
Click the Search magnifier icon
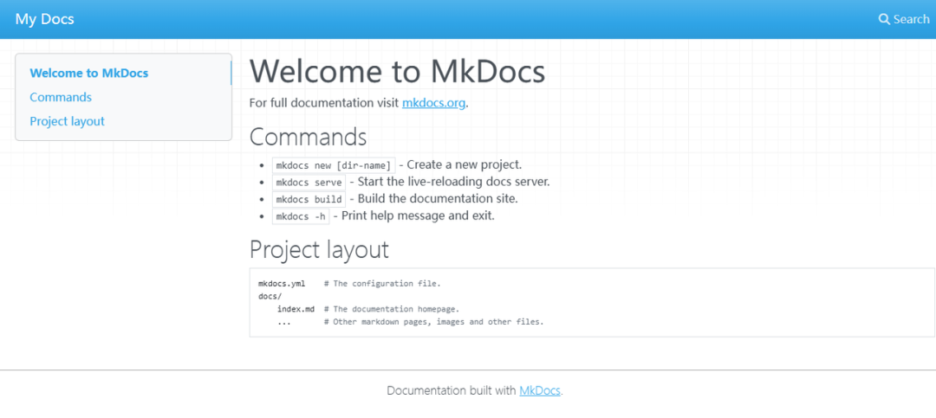[884, 19]
